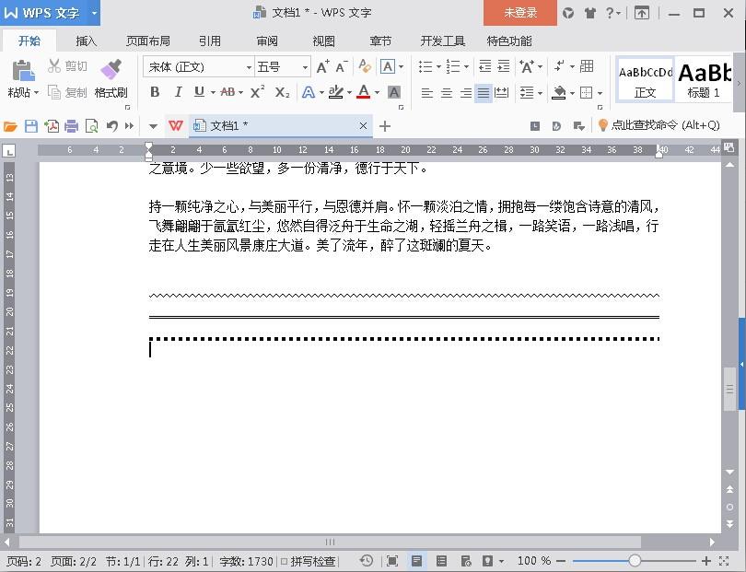Switch to outline view in status bar

441,561
